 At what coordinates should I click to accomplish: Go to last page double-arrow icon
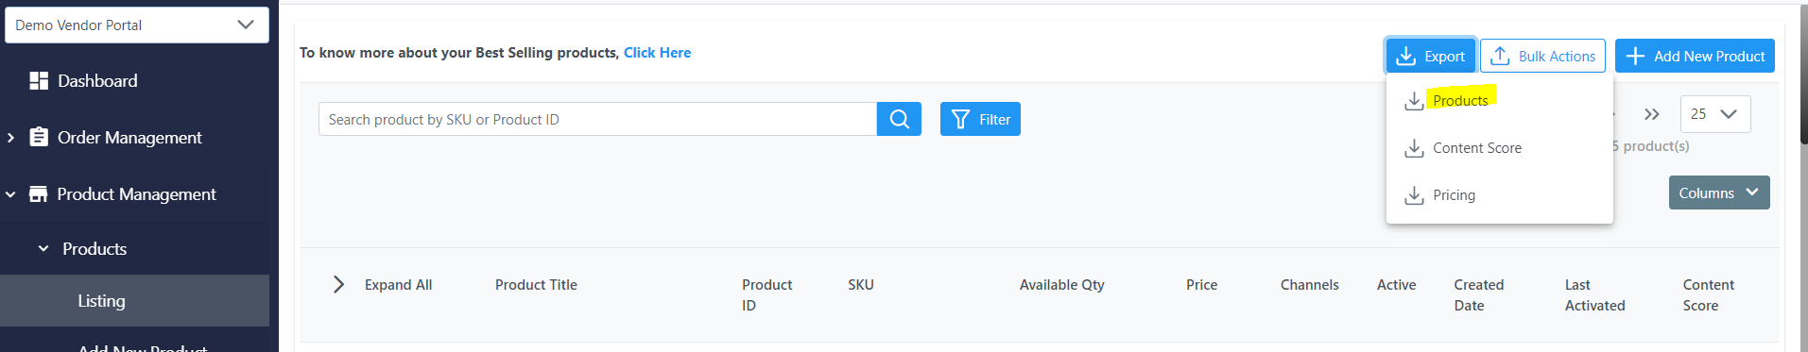tap(1651, 114)
